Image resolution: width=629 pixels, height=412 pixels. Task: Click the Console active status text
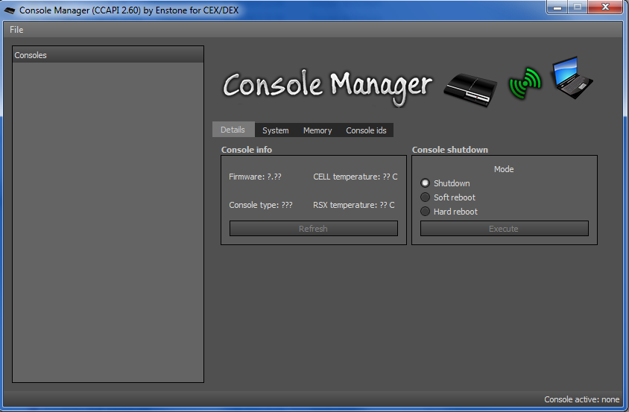point(581,399)
